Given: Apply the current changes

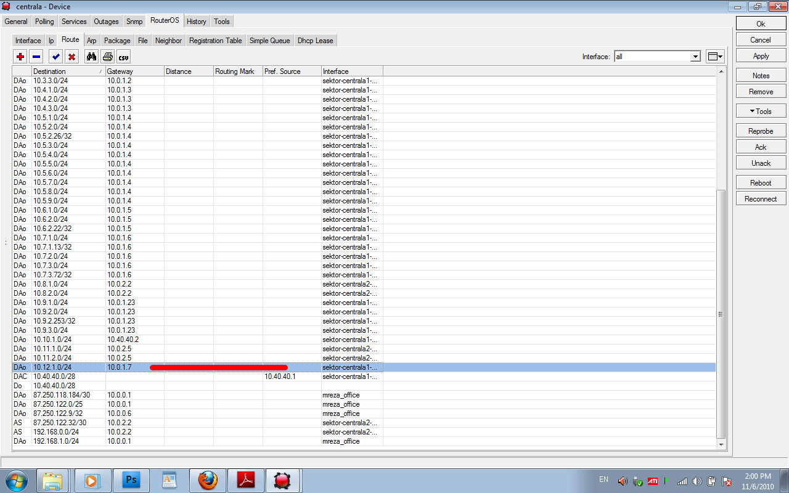Looking at the screenshot, I should (760, 55).
